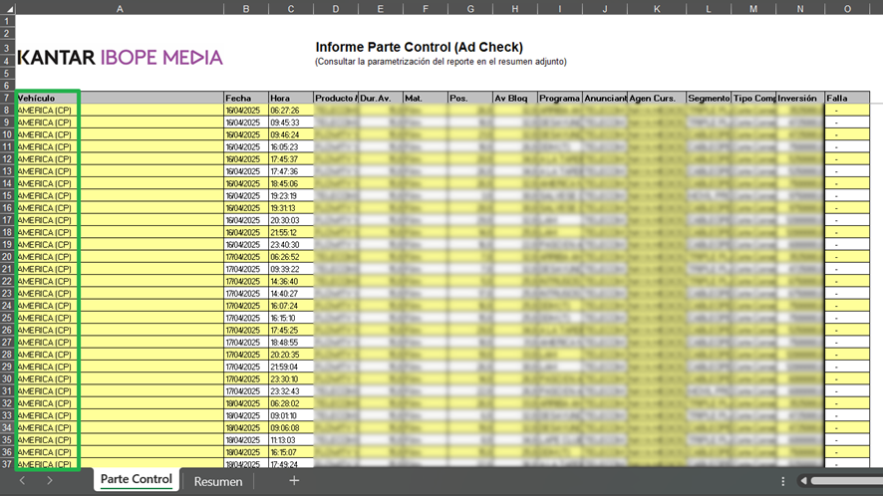Select the AMERICA (CP) cell in row 8

pos(120,111)
